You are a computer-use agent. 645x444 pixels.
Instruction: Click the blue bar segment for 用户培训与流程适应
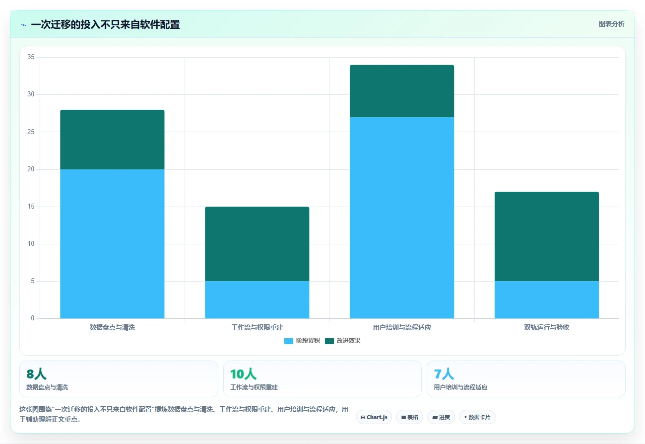point(402,218)
